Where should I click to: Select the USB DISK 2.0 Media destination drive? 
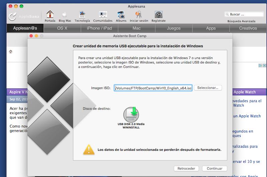coord(131,118)
